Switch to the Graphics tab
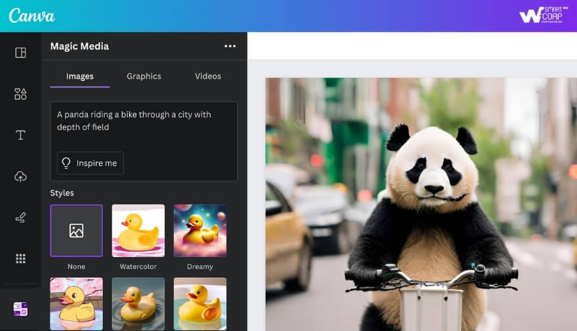Screen dimensions: 577x331 [x=144, y=76]
